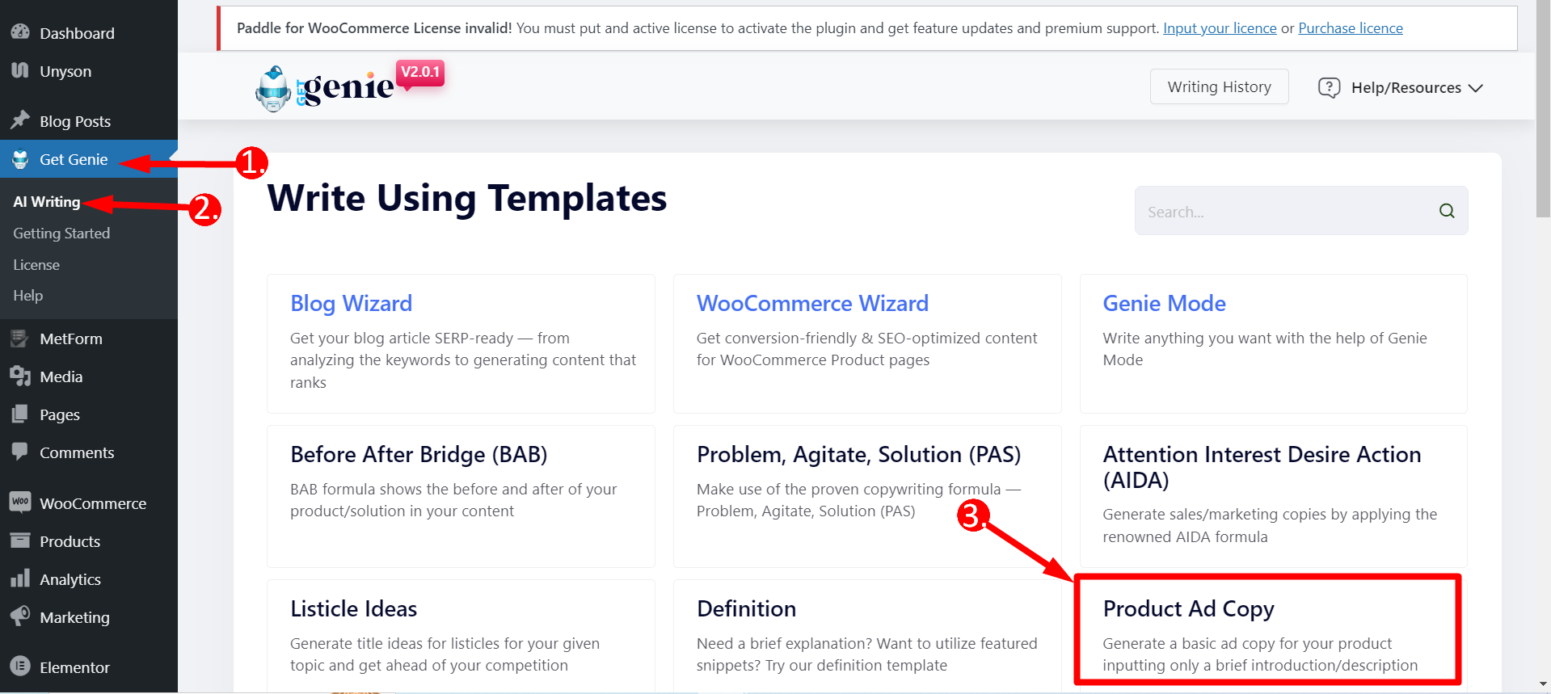Screen dimensions: 1551x694
Task: Click the Marketing megaphone icon
Action: point(20,616)
